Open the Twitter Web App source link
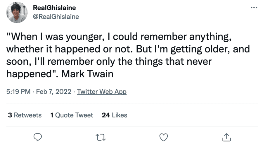This screenshot has width=263, height=146. pos(102,92)
